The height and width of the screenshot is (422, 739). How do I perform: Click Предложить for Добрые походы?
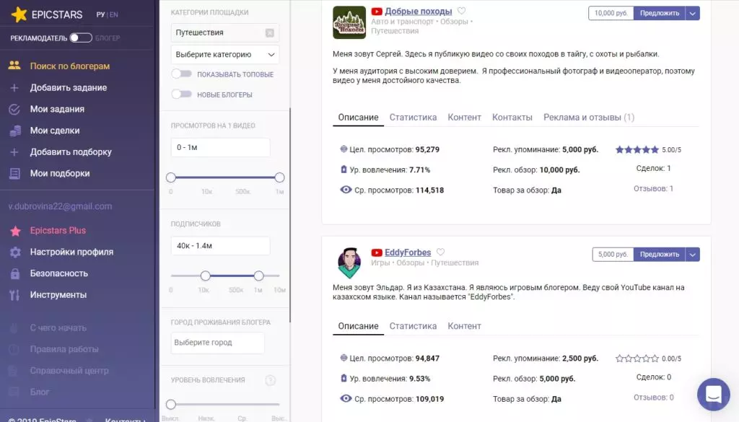coord(660,13)
